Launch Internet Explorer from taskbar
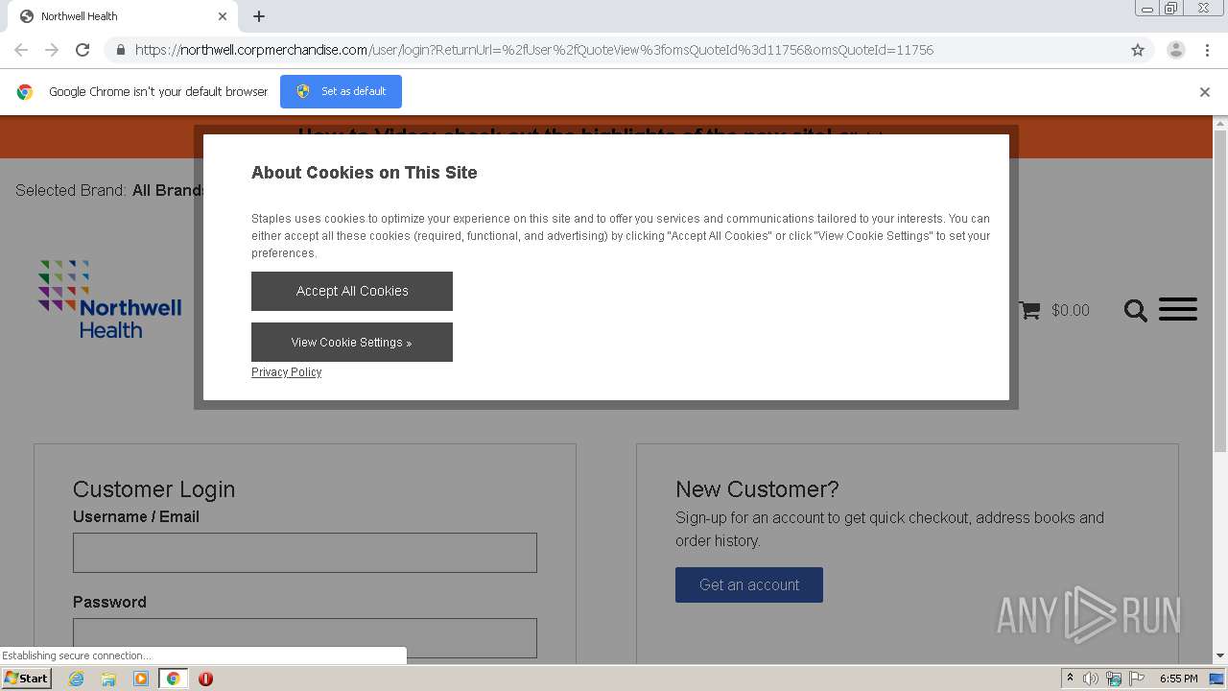1228x691 pixels. coord(76,679)
